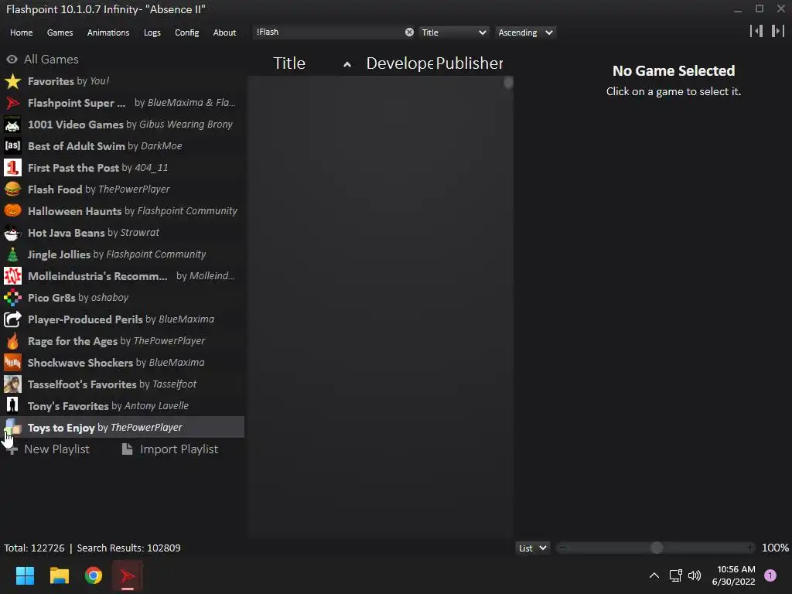This screenshot has width=792, height=594.
Task: Click the Tasselfoot's Favorites portrait icon
Action: (12, 384)
